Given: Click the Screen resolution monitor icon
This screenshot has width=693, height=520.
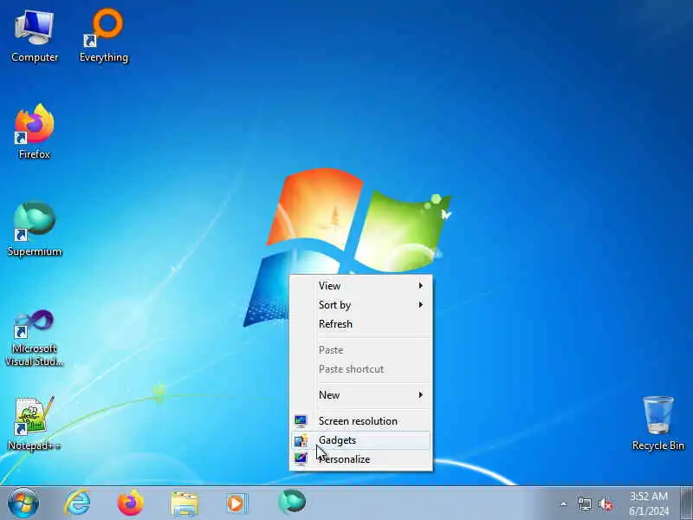Looking at the screenshot, I should pos(301,421).
